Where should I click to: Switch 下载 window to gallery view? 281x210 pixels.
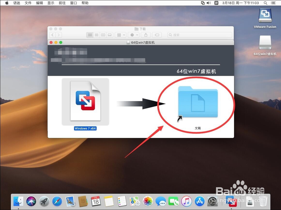pos(110,35)
